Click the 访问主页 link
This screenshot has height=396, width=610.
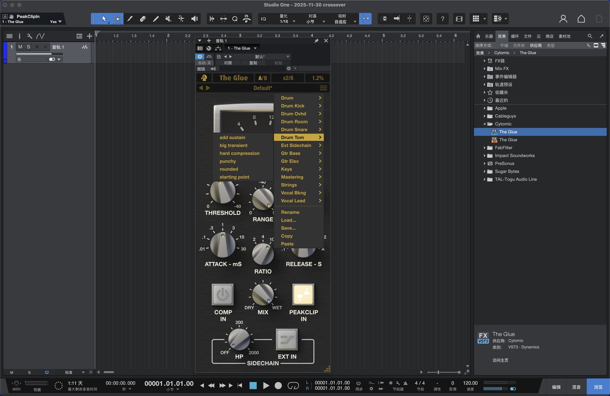coord(500,360)
